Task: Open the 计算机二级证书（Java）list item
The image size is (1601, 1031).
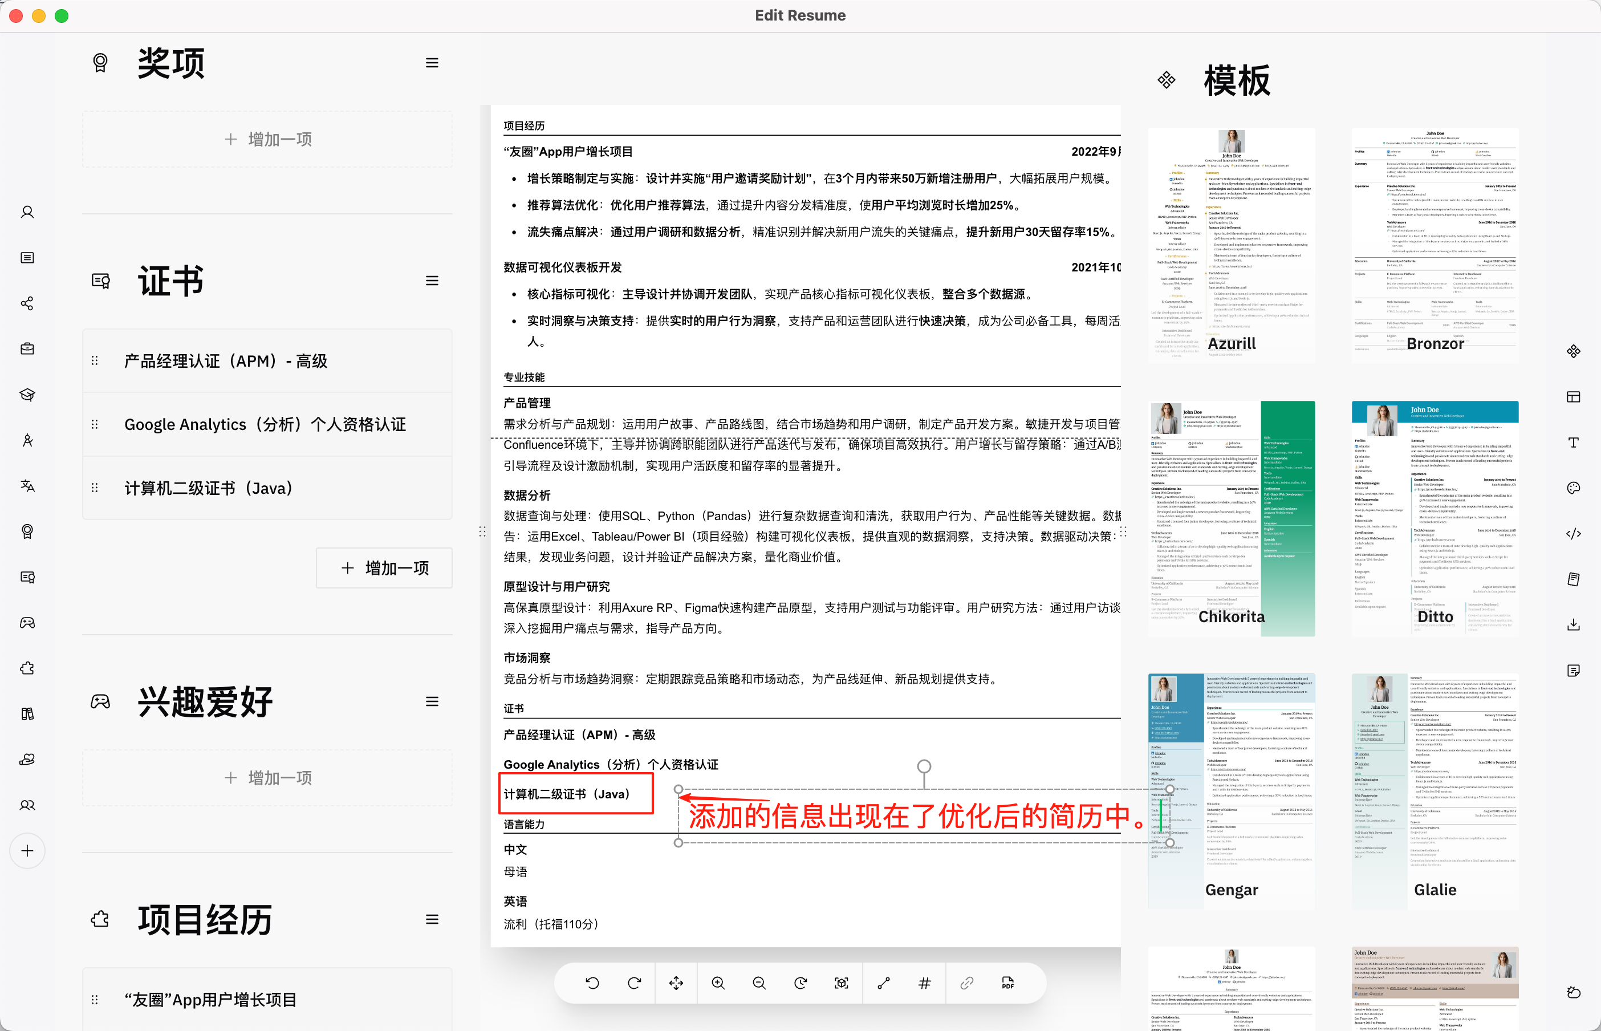Action: pyautogui.click(x=209, y=488)
